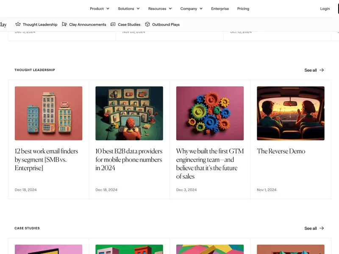Go to the Login page
The image size is (339, 254).
coord(325,8)
